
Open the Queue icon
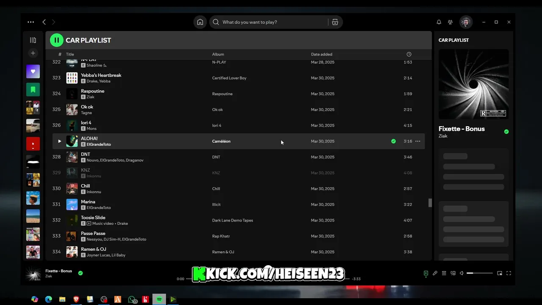(444, 273)
